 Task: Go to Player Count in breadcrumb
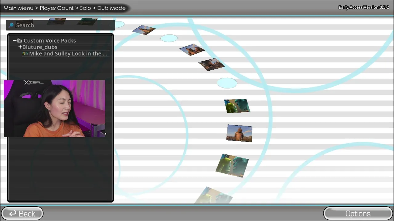tap(57, 8)
